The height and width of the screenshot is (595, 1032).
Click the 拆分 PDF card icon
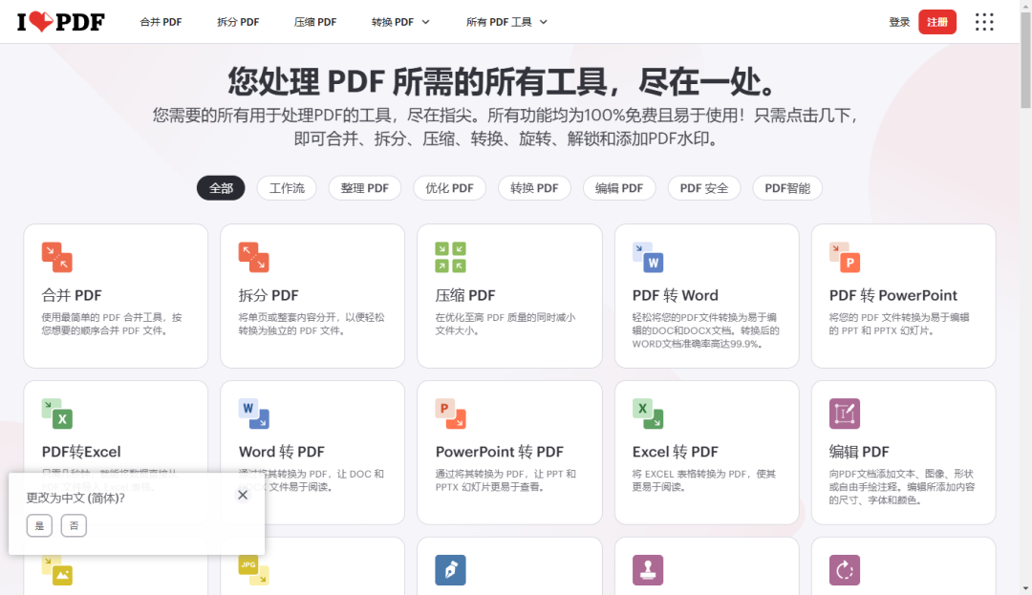254,257
